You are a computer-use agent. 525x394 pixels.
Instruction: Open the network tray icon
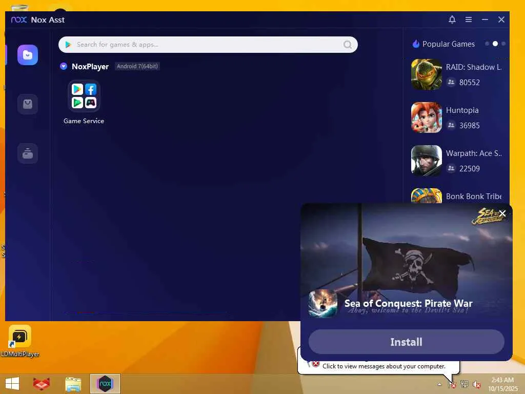[x=464, y=384]
